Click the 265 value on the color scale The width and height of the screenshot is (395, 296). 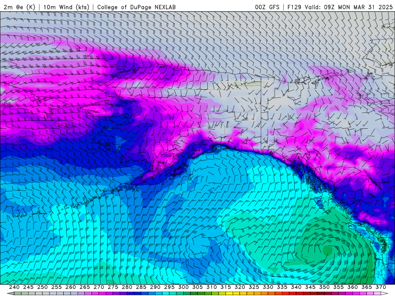pyautogui.click(x=84, y=287)
